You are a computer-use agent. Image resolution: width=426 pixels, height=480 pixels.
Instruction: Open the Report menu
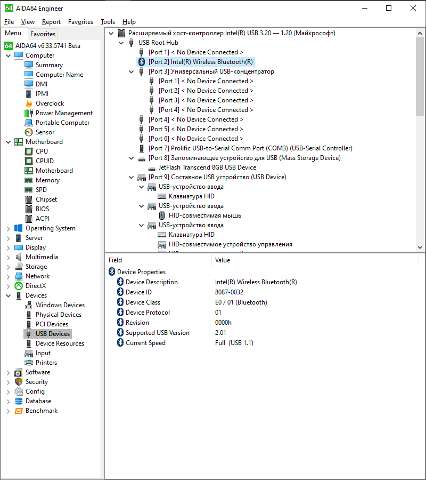(51, 22)
